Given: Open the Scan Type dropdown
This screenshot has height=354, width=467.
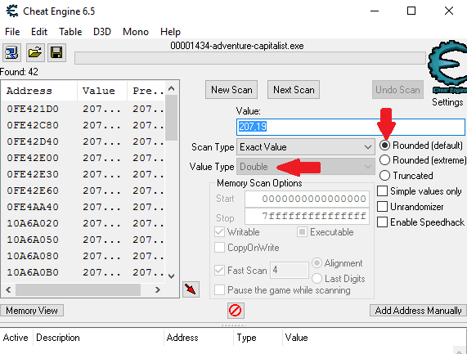Looking at the screenshot, I should point(306,147).
